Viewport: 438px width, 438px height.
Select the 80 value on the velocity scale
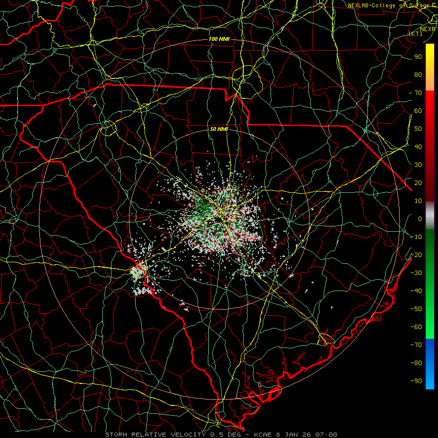(x=418, y=75)
